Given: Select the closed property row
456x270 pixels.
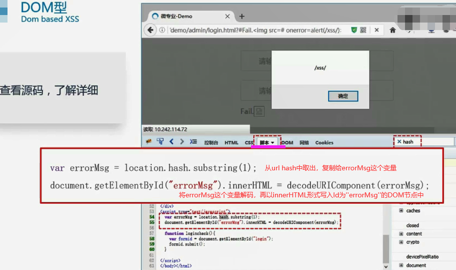Looking at the screenshot, I should click(x=412, y=225).
